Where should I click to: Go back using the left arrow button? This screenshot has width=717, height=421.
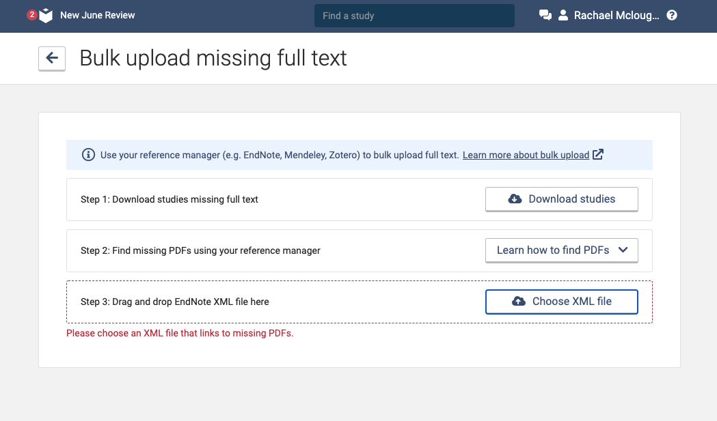(52, 59)
